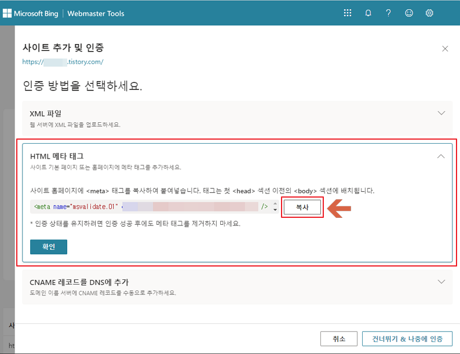This screenshot has height=354, width=460.
Task: Open the notifications bell
Action: point(368,13)
